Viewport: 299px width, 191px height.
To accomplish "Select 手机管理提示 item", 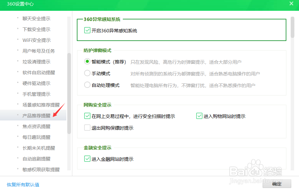I will click(x=36, y=94).
